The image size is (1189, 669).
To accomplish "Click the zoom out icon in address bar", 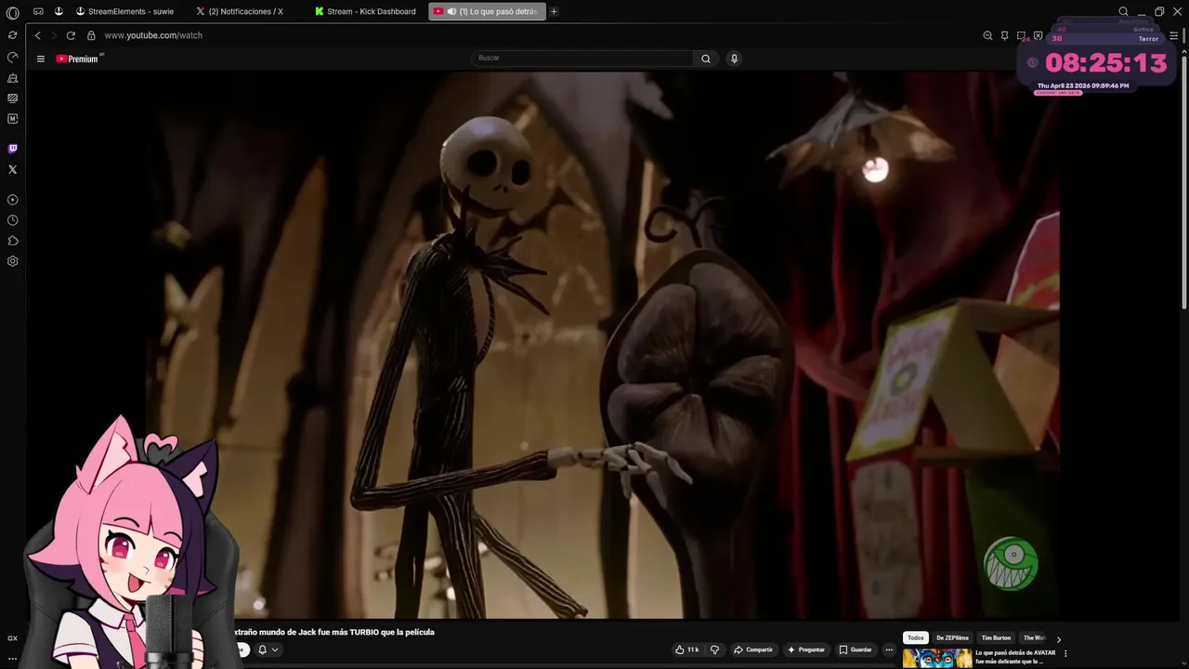I will point(987,35).
